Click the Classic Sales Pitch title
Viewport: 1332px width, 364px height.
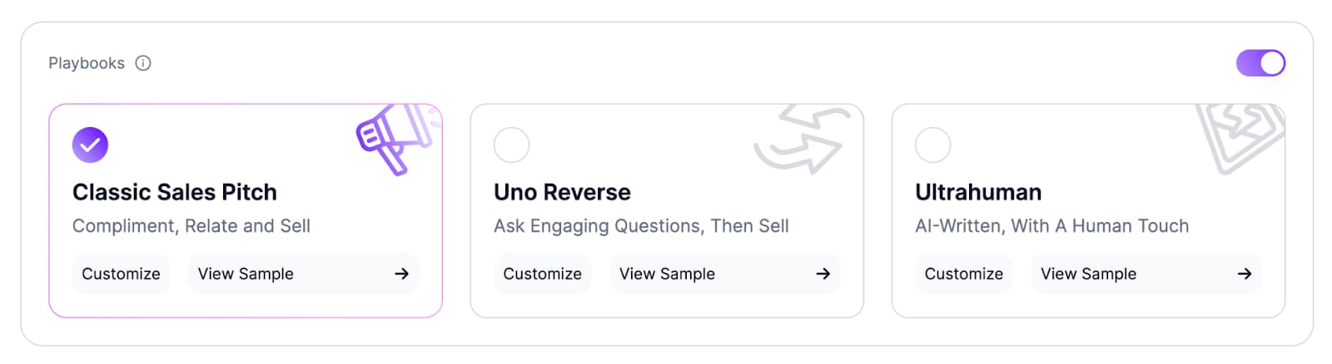click(x=175, y=192)
